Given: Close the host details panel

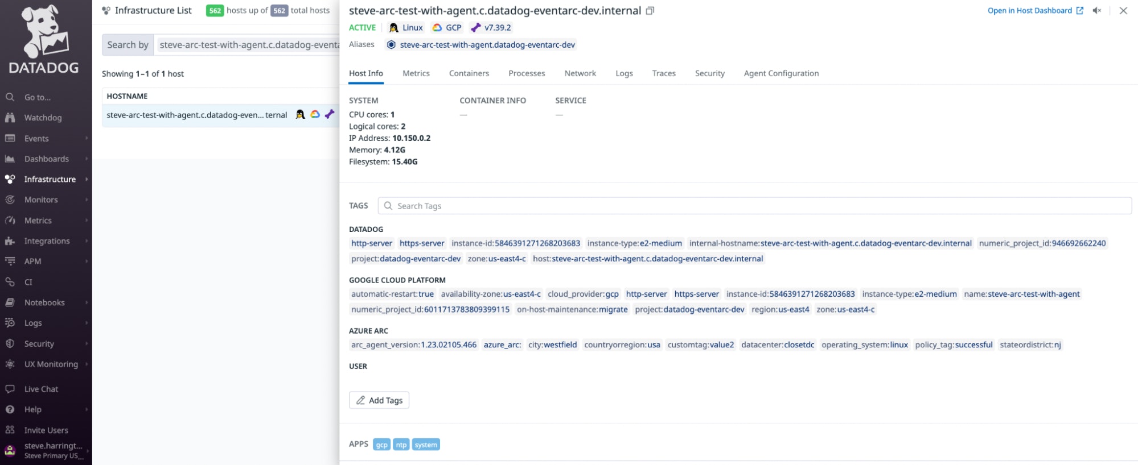Looking at the screenshot, I should point(1123,11).
